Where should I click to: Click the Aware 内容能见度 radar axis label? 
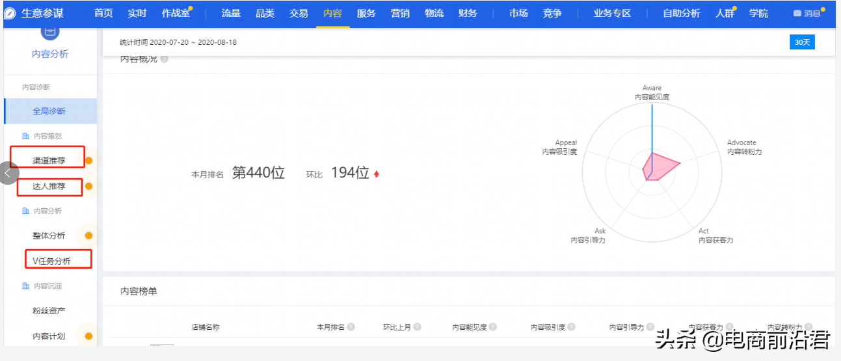[x=652, y=92]
